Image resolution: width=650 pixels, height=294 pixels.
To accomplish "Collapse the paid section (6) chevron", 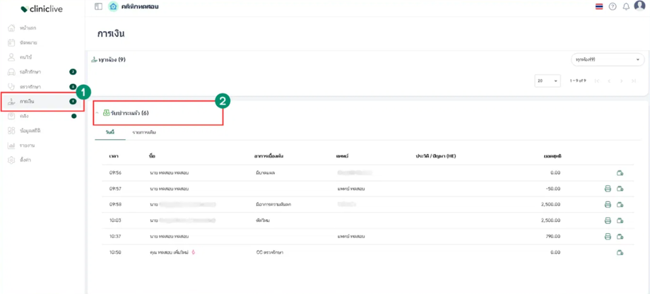I will pyautogui.click(x=97, y=113).
